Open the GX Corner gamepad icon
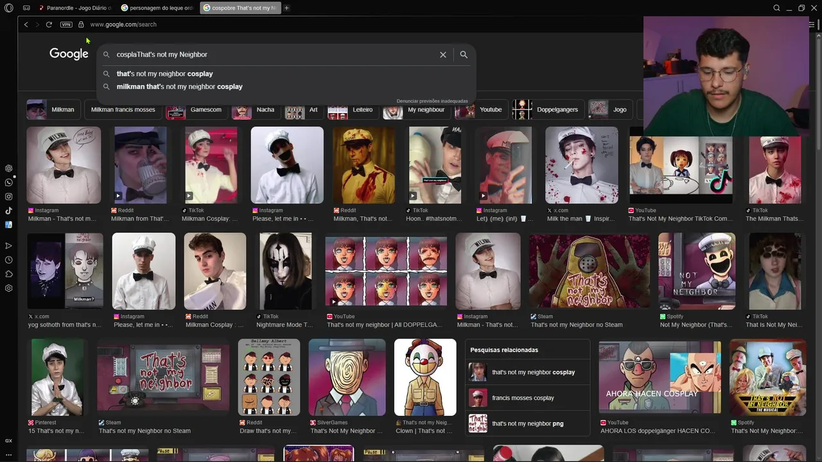The width and height of the screenshot is (822, 462). click(26, 8)
